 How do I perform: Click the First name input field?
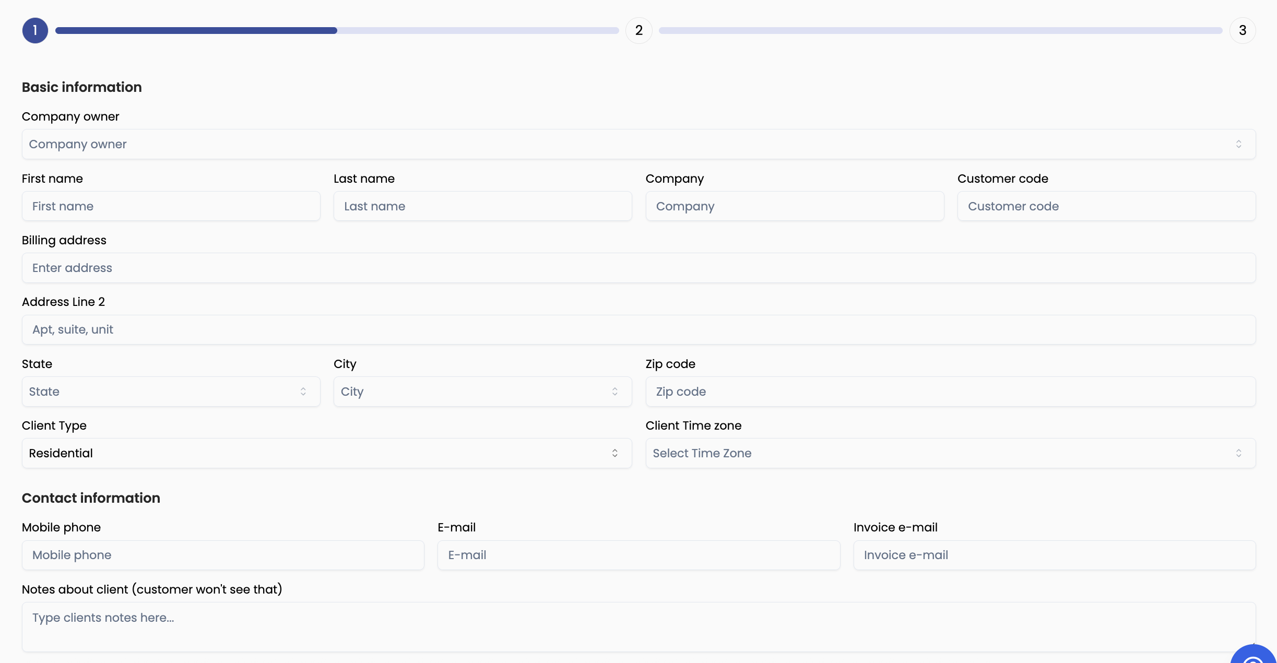click(x=171, y=206)
